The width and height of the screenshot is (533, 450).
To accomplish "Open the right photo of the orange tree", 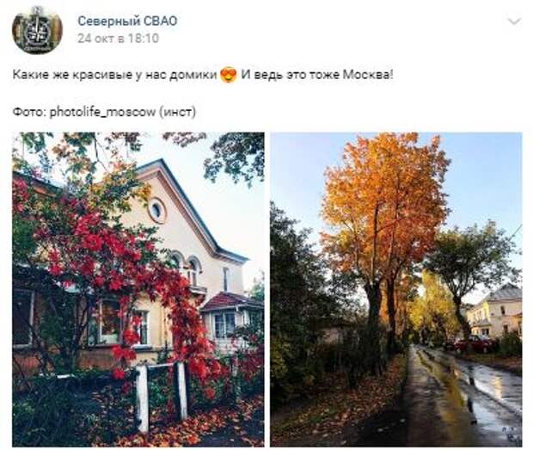I will (396, 289).
